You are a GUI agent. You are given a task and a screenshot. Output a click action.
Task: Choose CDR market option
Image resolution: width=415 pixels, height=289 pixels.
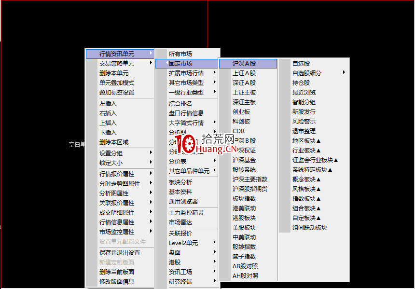pos(248,131)
